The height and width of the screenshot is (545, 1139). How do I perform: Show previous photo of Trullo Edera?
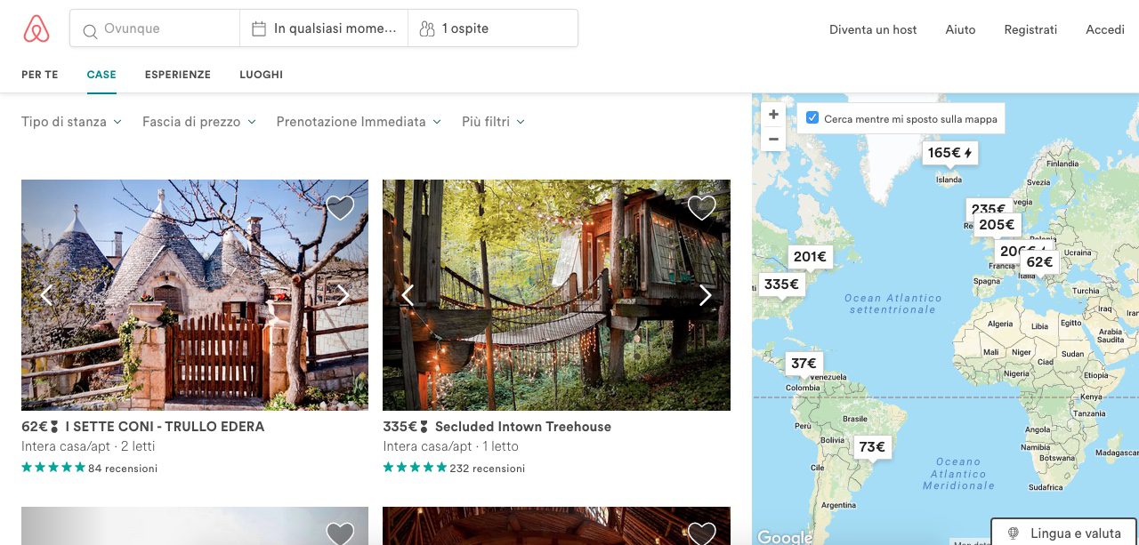[x=47, y=295]
